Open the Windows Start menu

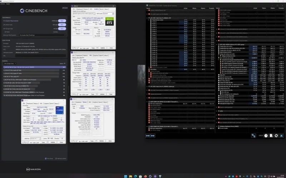[125, 176]
